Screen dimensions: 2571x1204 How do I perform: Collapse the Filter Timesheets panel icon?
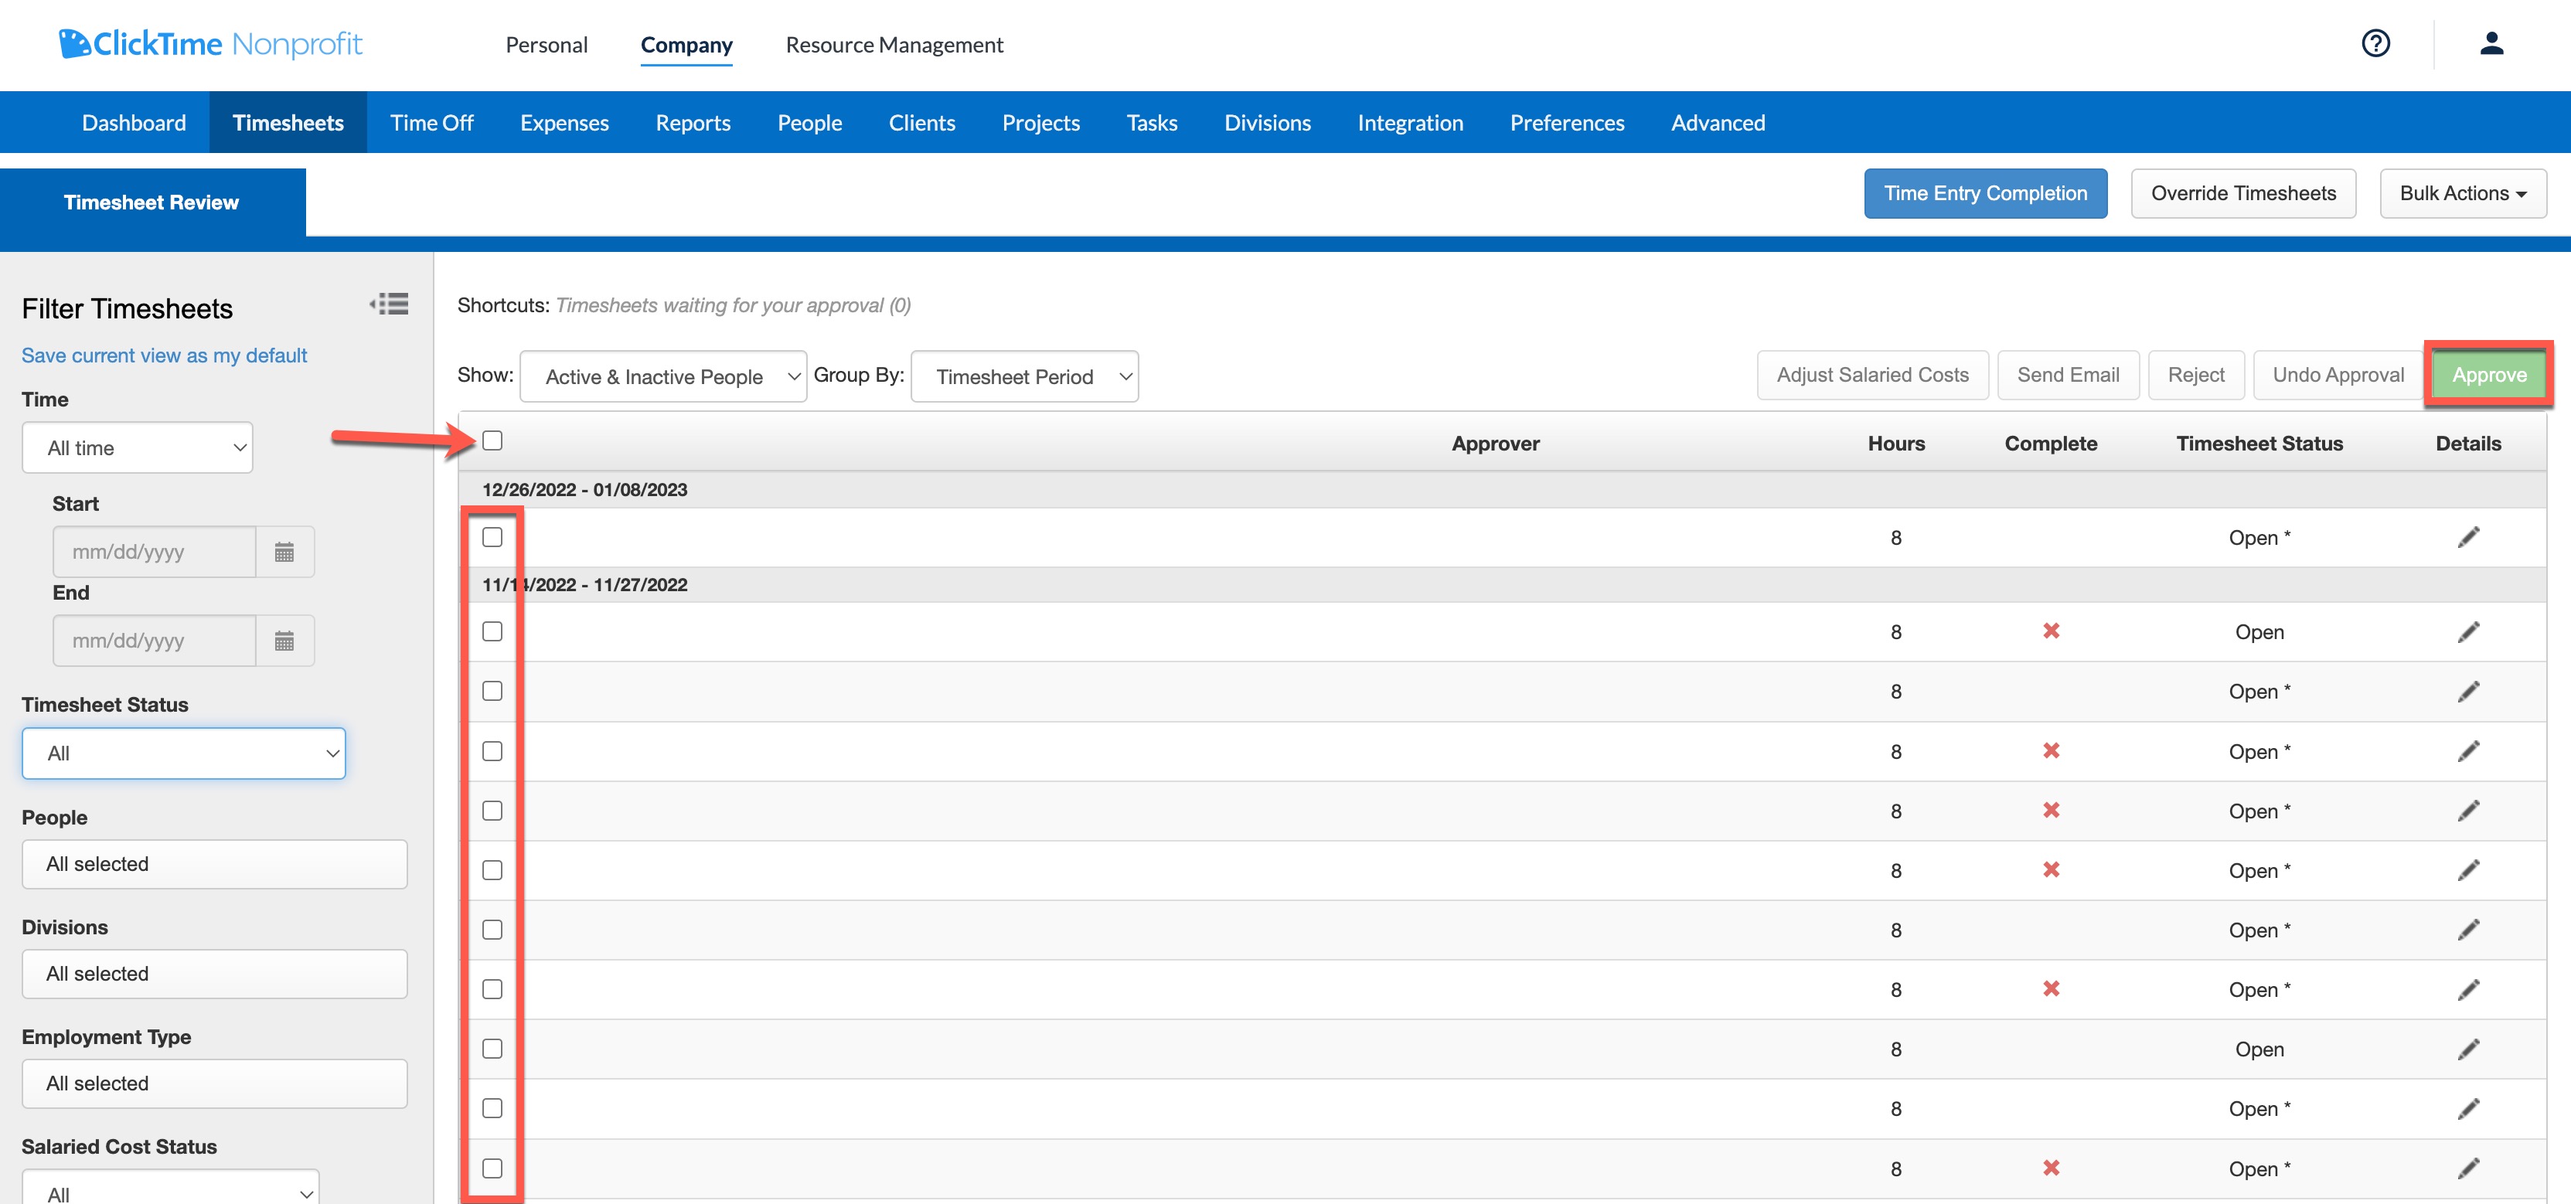388,304
